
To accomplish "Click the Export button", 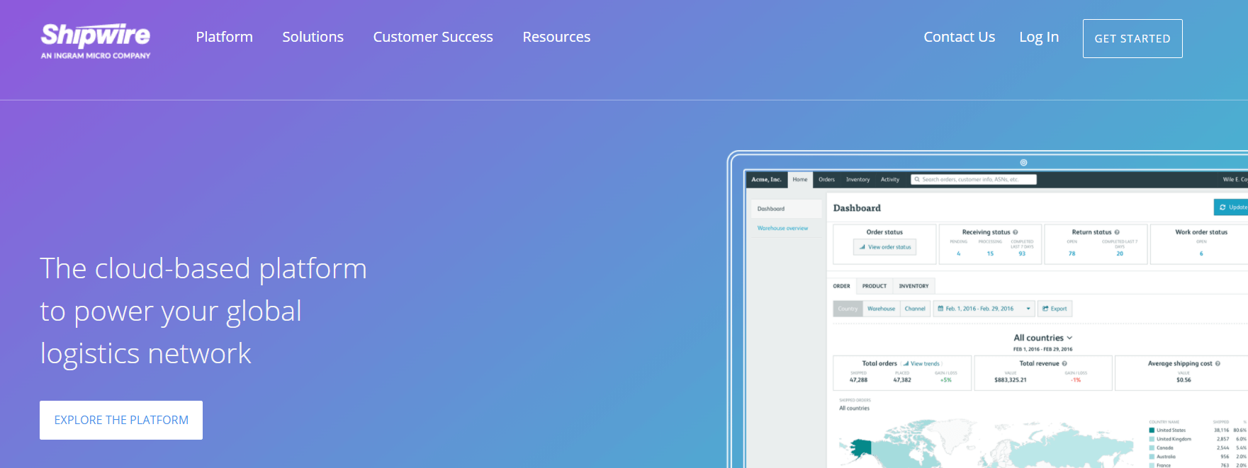I will [1055, 309].
